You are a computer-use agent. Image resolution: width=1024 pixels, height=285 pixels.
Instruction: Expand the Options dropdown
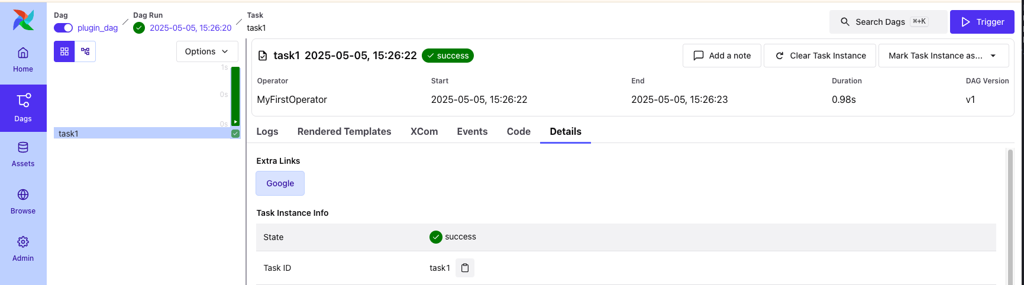pyautogui.click(x=207, y=51)
